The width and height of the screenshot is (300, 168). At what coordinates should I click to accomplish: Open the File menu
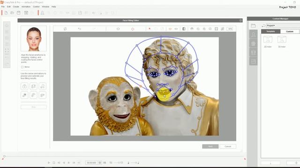point(3,7)
